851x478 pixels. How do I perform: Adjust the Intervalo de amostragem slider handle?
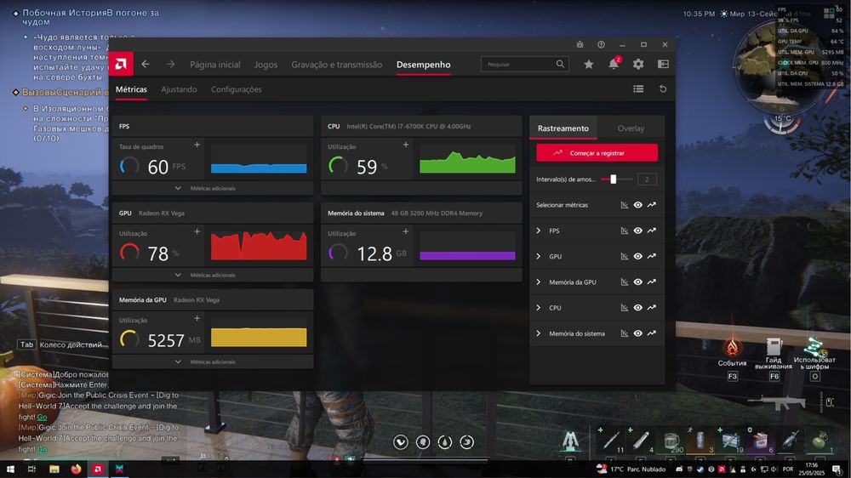[x=614, y=179]
